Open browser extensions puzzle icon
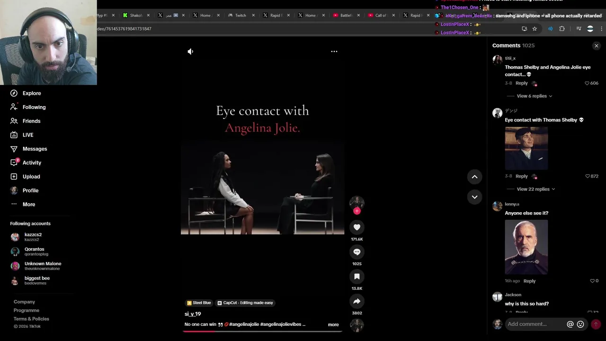Viewport: 606px width, 341px height. [x=562, y=29]
